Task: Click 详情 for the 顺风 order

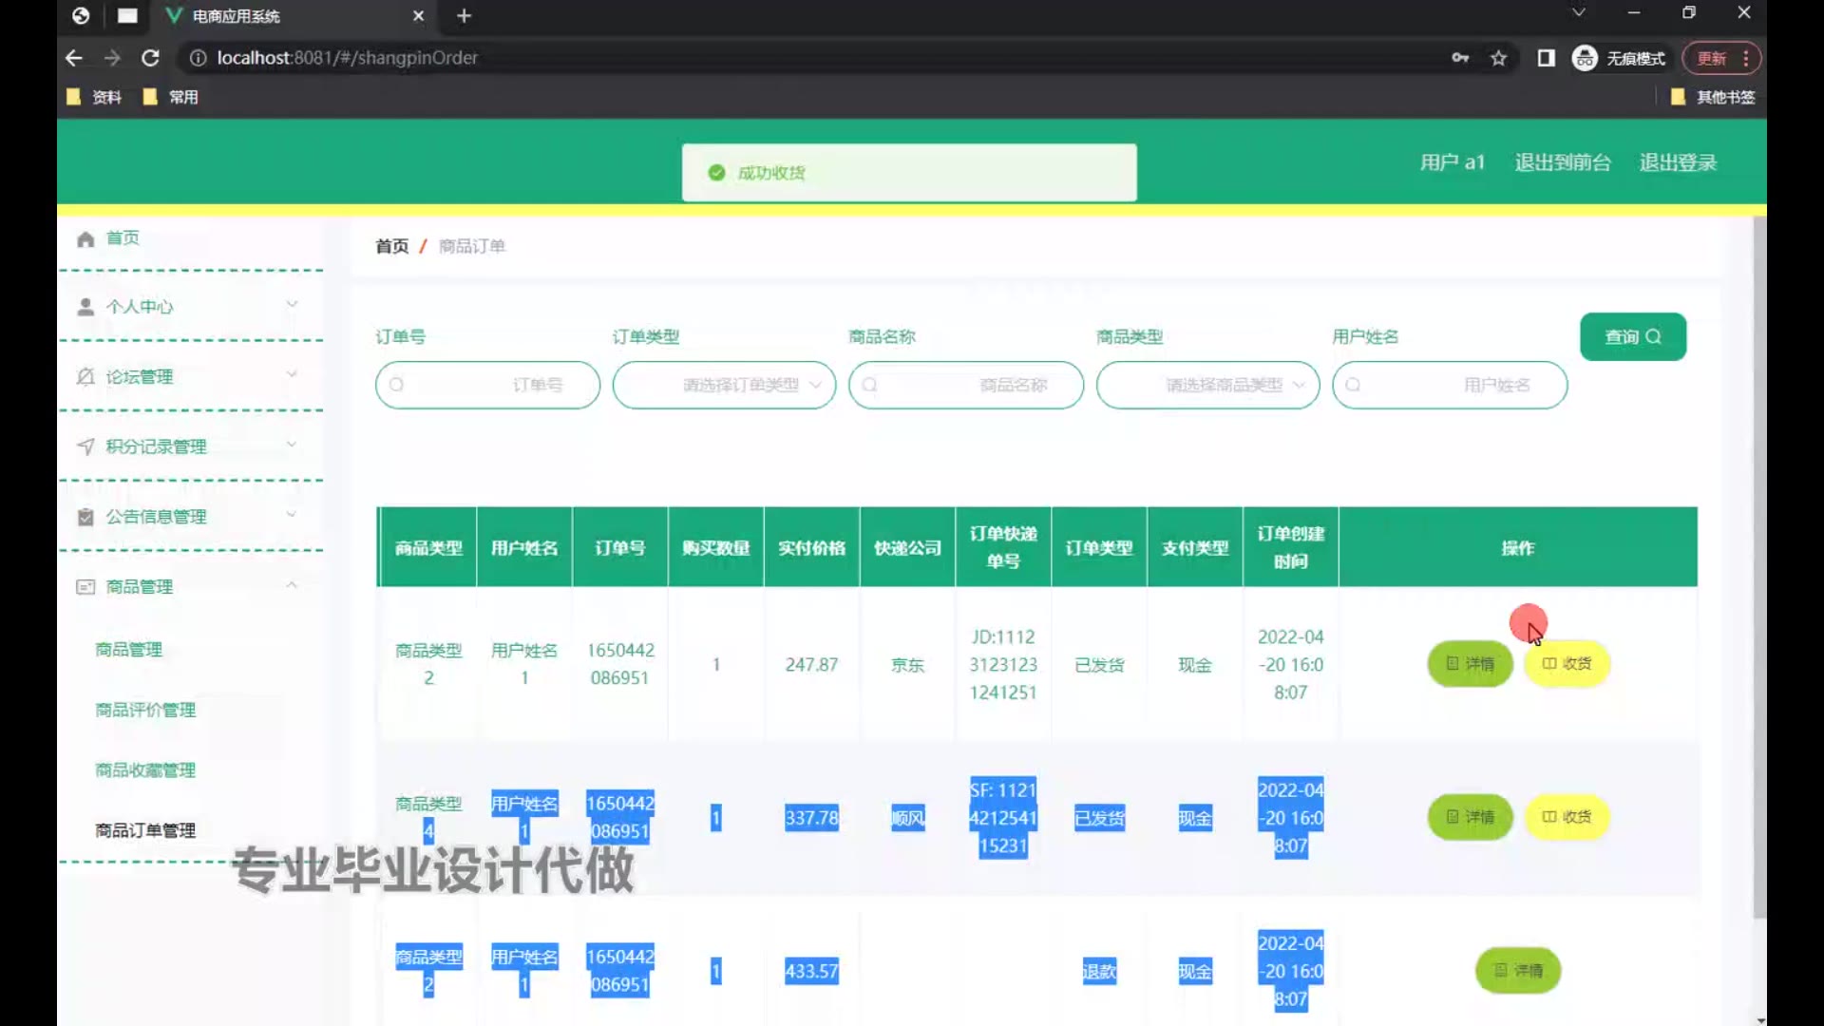Action: coord(1470,817)
